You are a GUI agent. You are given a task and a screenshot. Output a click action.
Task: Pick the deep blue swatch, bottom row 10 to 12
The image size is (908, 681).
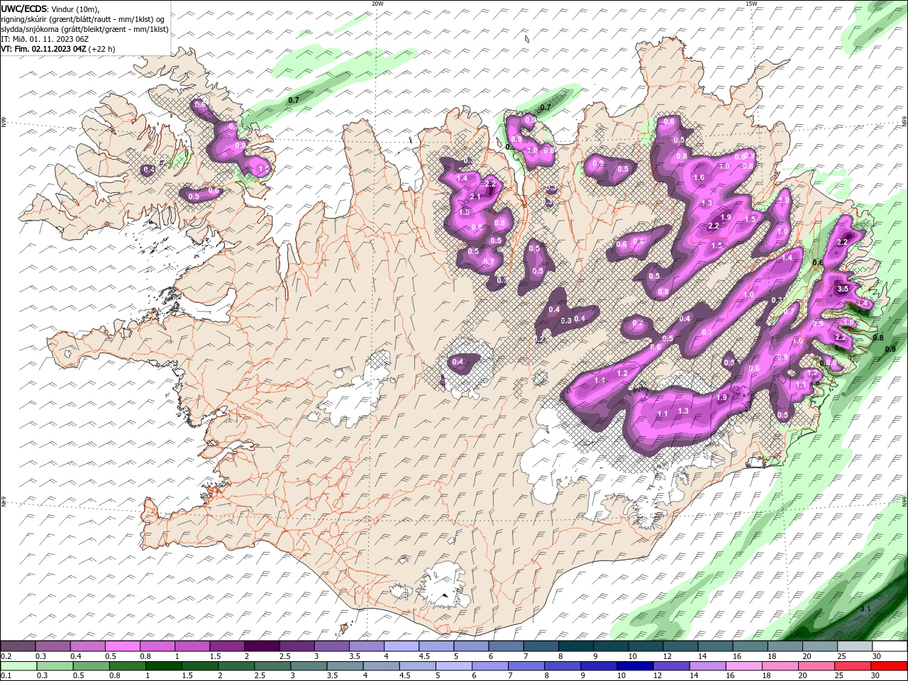(635, 666)
